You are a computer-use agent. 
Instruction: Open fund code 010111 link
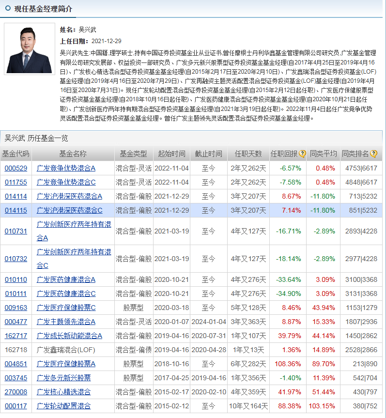pos(16,294)
